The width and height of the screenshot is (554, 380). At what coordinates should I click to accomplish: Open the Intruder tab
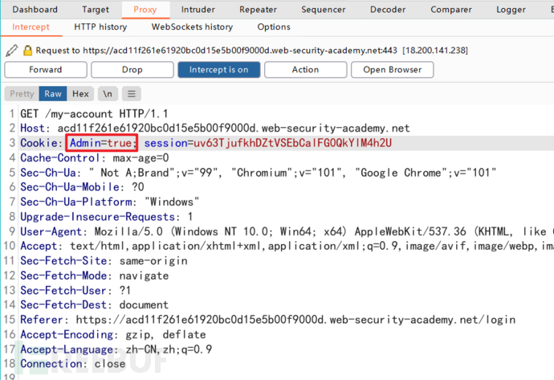pyautogui.click(x=198, y=10)
